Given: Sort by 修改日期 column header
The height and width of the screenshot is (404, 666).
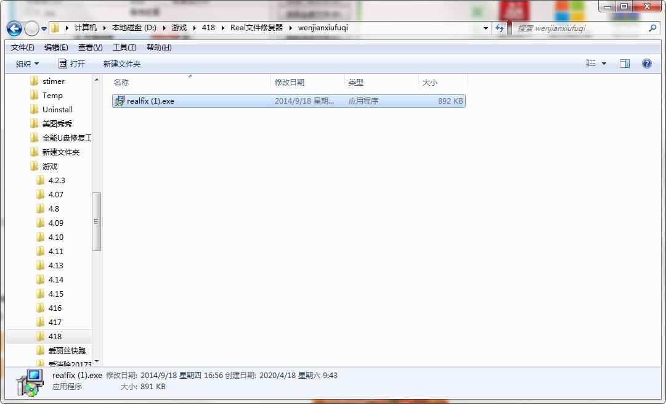Looking at the screenshot, I should click(x=289, y=82).
